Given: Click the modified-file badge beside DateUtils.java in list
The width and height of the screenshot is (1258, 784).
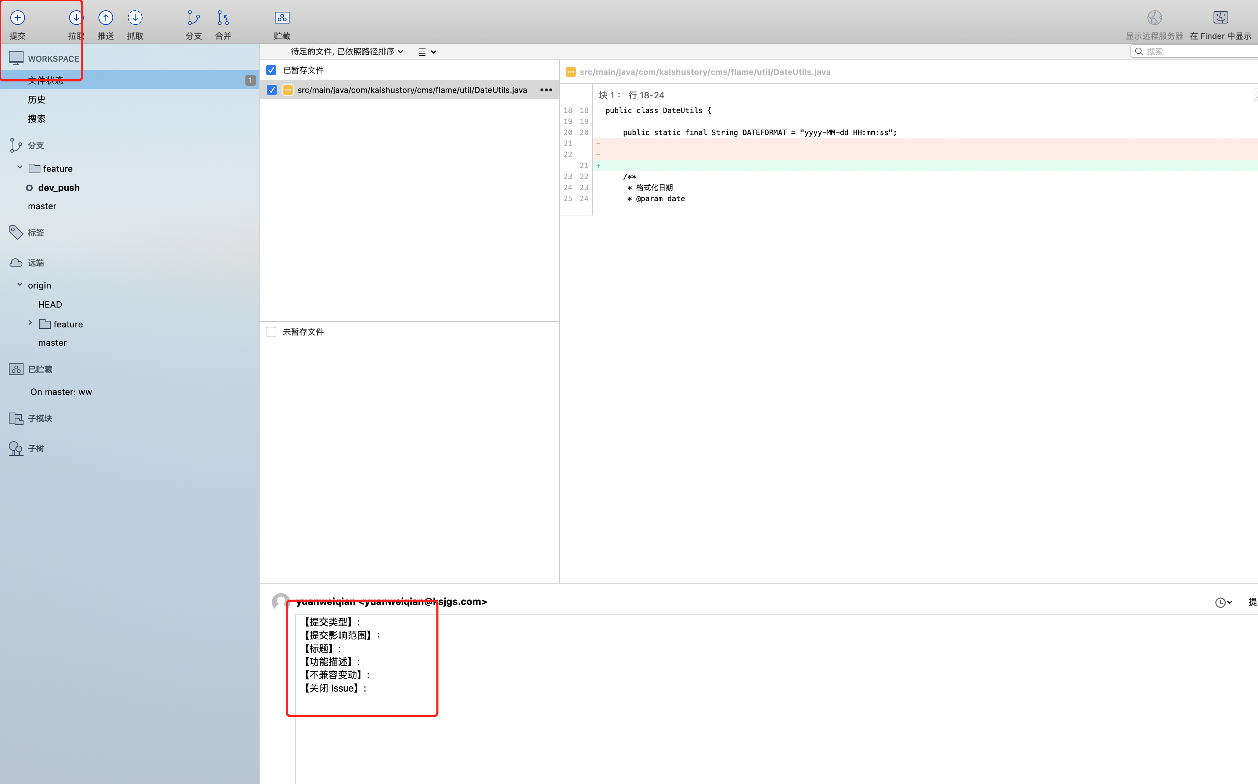Looking at the screenshot, I should tap(288, 90).
